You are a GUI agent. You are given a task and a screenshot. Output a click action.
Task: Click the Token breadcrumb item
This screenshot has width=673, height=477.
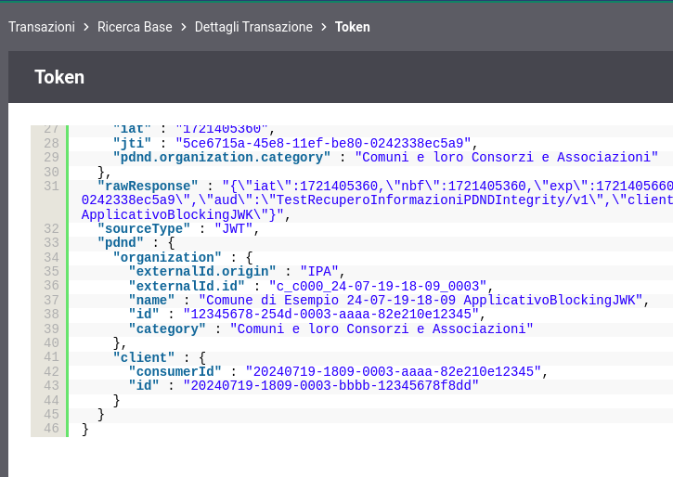click(353, 27)
